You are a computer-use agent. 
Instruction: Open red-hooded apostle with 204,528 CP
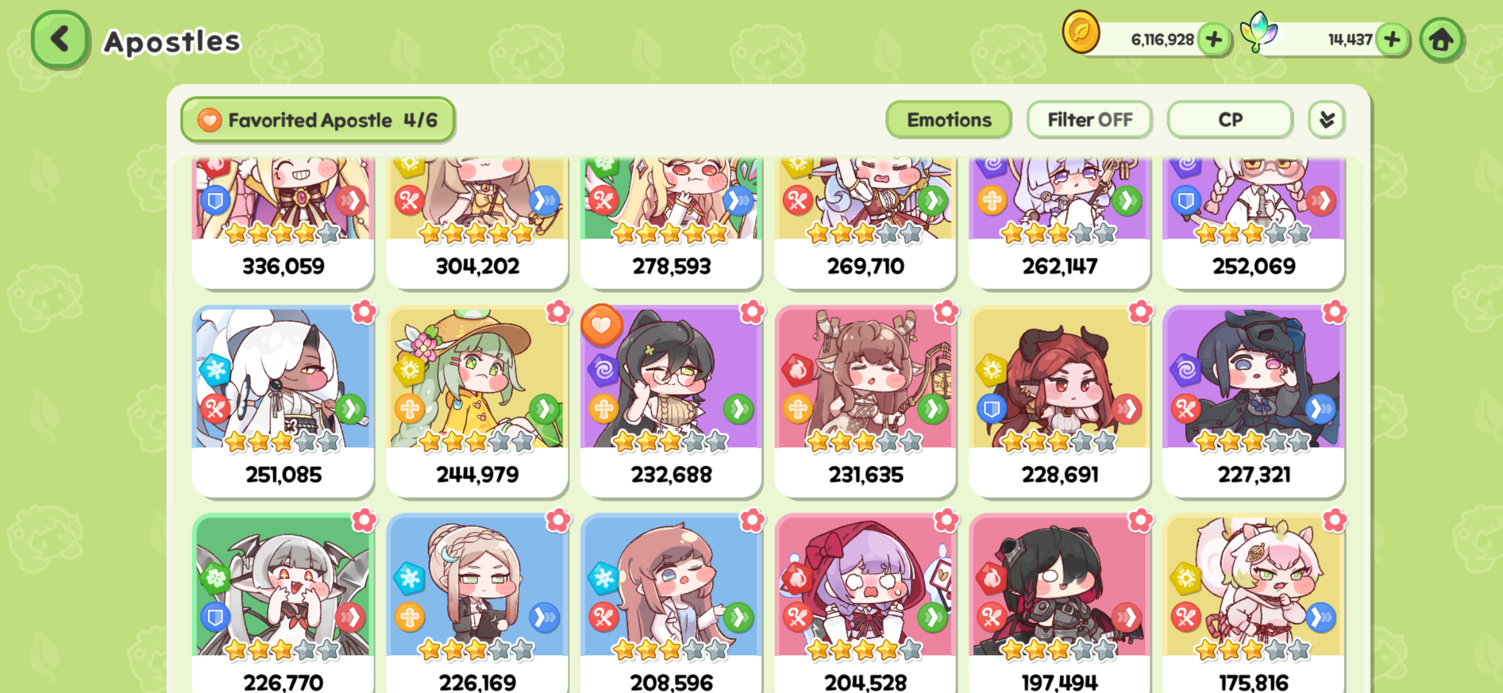865,603
